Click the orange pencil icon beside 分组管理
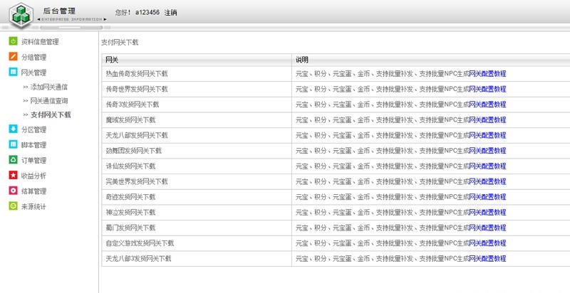Viewport: 570px width, 293px height. pyautogui.click(x=14, y=57)
